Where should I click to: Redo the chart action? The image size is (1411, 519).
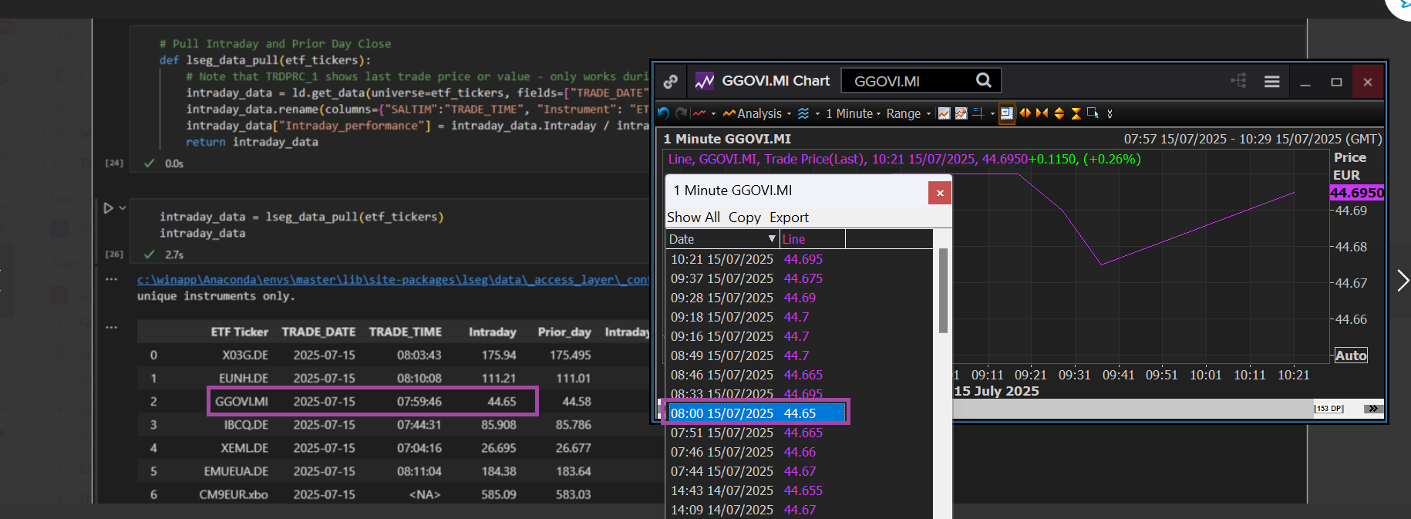click(x=682, y=113)
